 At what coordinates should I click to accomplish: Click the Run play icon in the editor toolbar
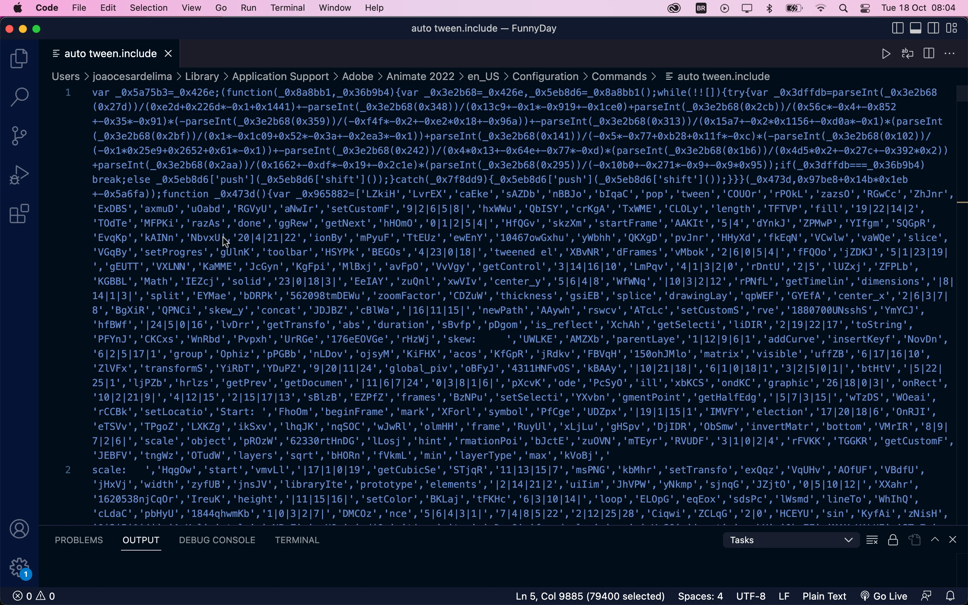886,54
